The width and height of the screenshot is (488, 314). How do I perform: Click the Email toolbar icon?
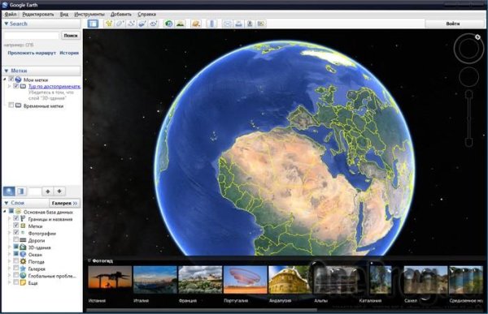(x=227, y=24)
